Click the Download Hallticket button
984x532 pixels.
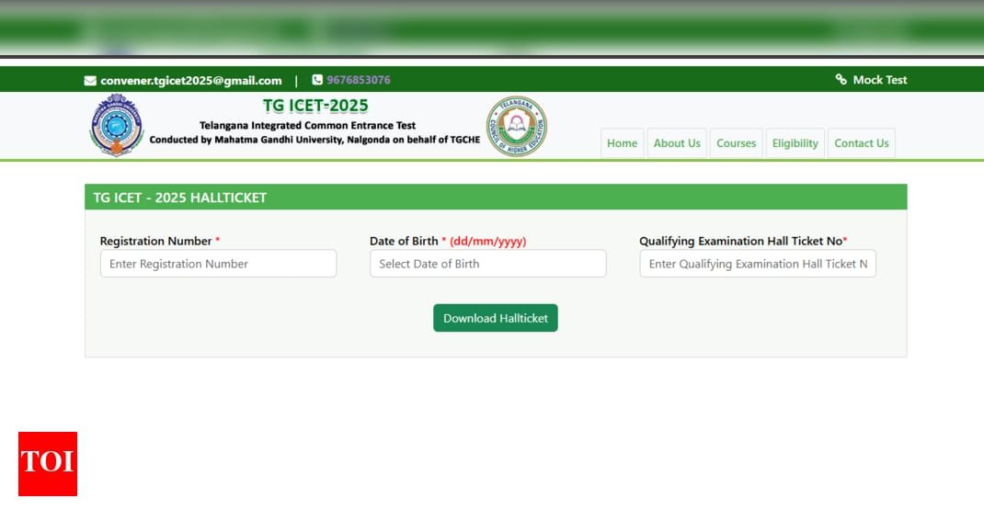495,318
